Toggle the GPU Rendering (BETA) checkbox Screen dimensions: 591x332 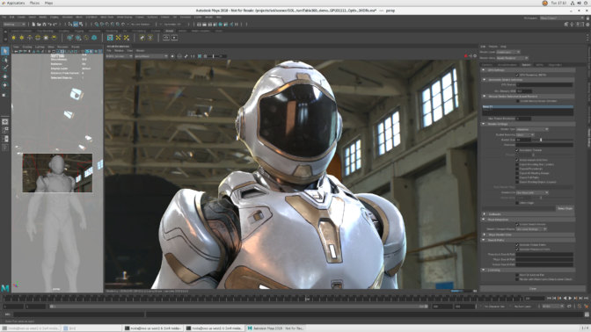pyautogui.click(x=517, y=75)
